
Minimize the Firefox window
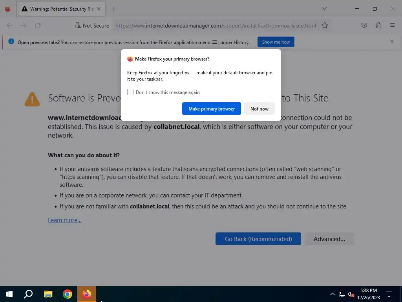pos(356,9)
